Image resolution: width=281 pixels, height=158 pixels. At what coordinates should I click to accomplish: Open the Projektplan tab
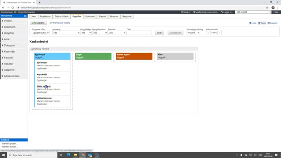tap(45, 17)
